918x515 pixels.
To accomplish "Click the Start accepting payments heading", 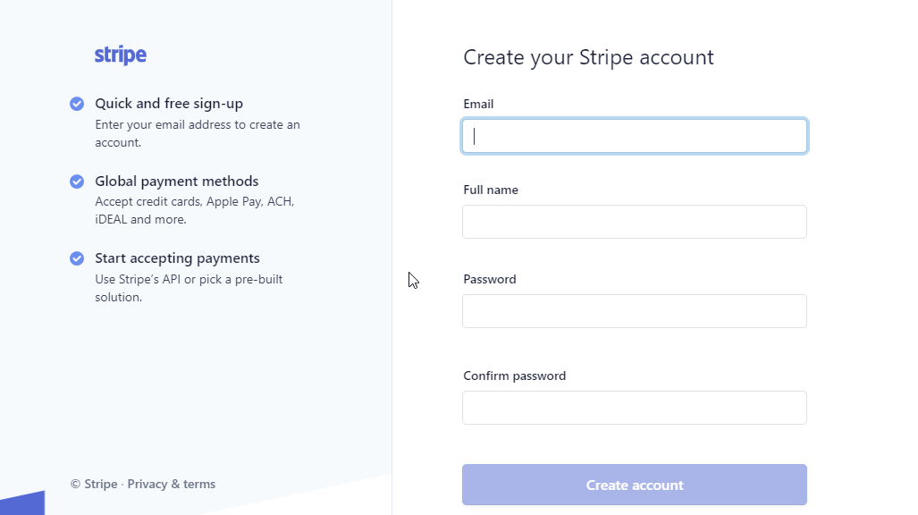I will (177, 258).
